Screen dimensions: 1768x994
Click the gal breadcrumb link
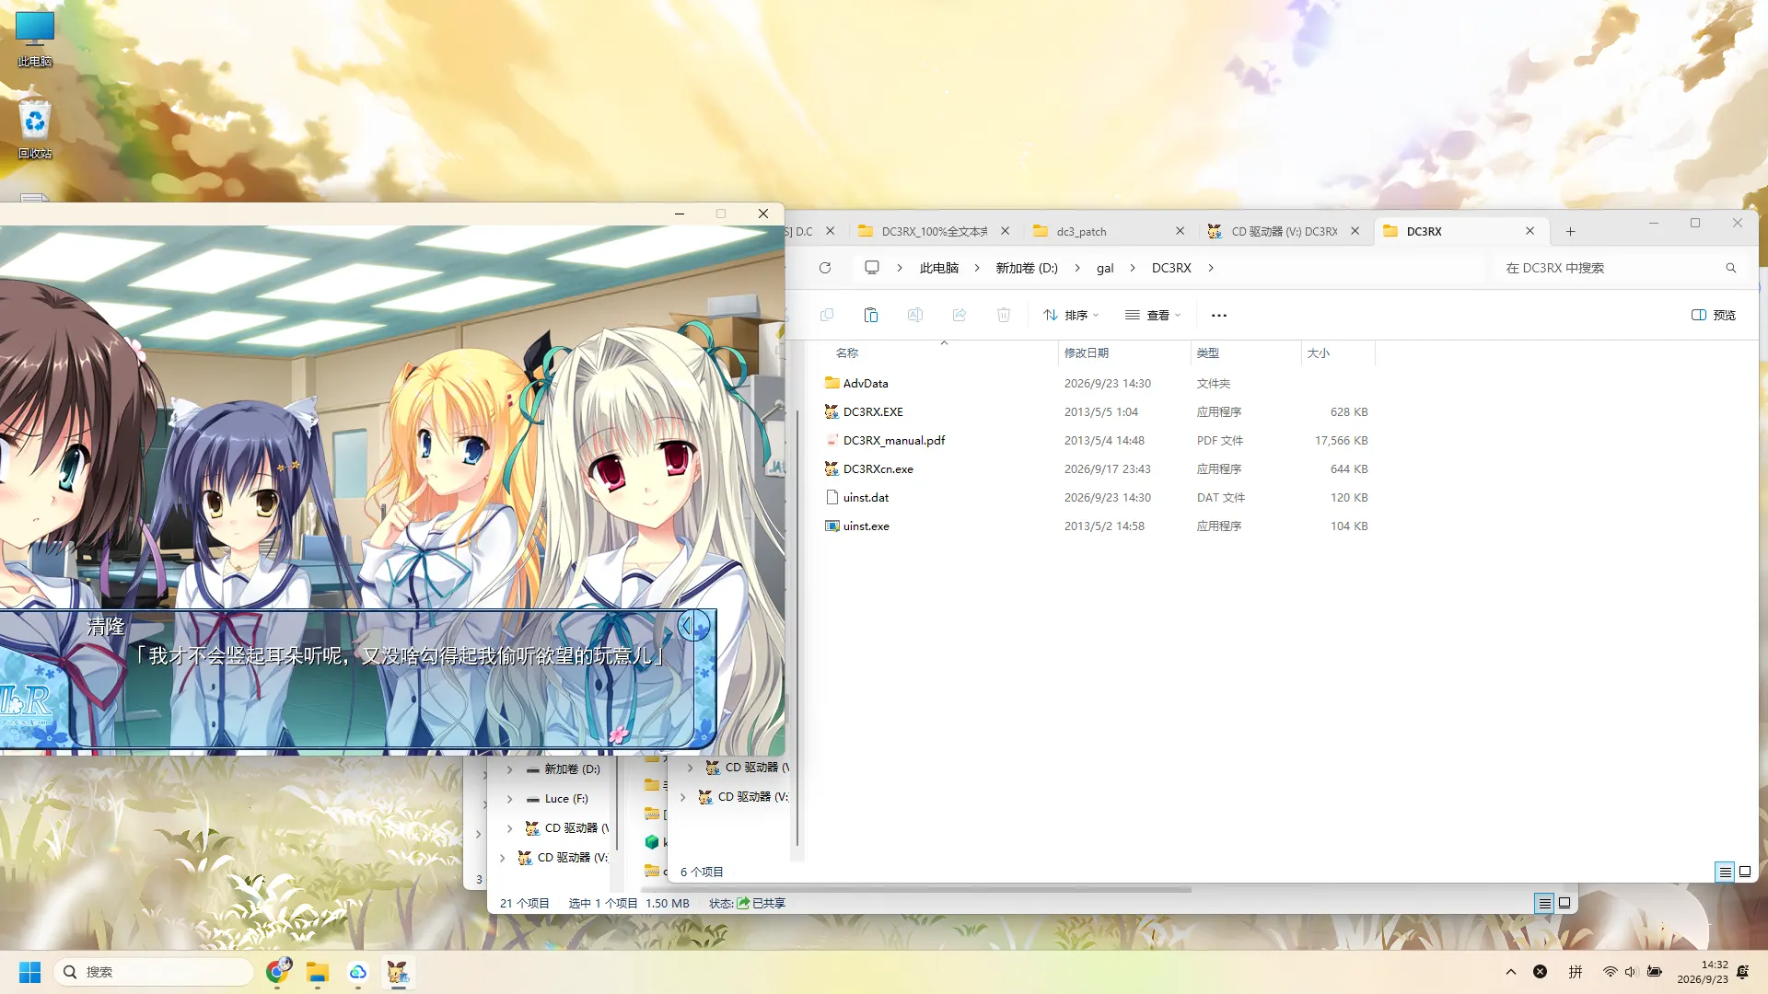[x=1105, y=268]
